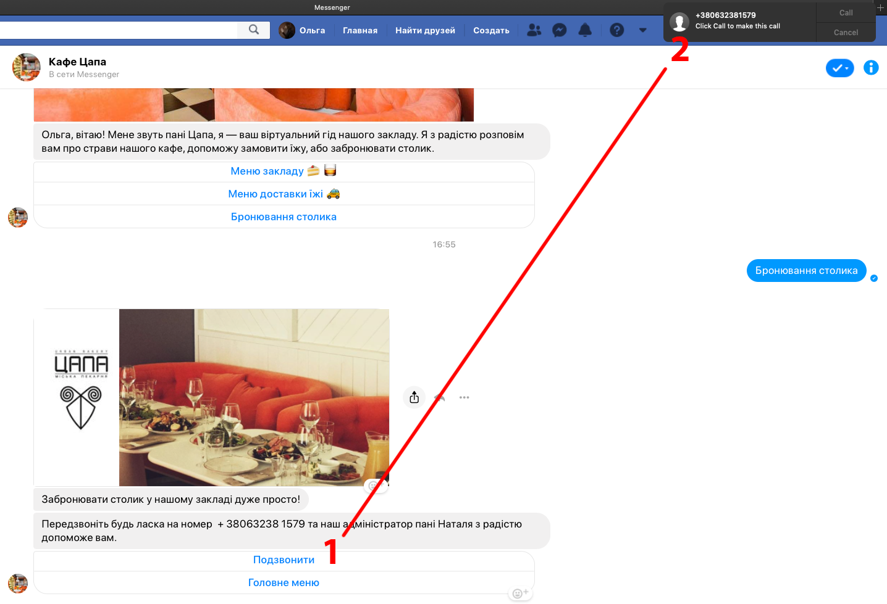Image resolution: width=887 pixels, height=604 pixels.
Task: Open more options for image message
Action: pos(465,397)
